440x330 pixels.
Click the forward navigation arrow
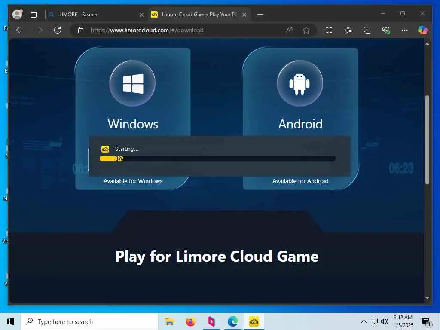click(x=39, y=30)
